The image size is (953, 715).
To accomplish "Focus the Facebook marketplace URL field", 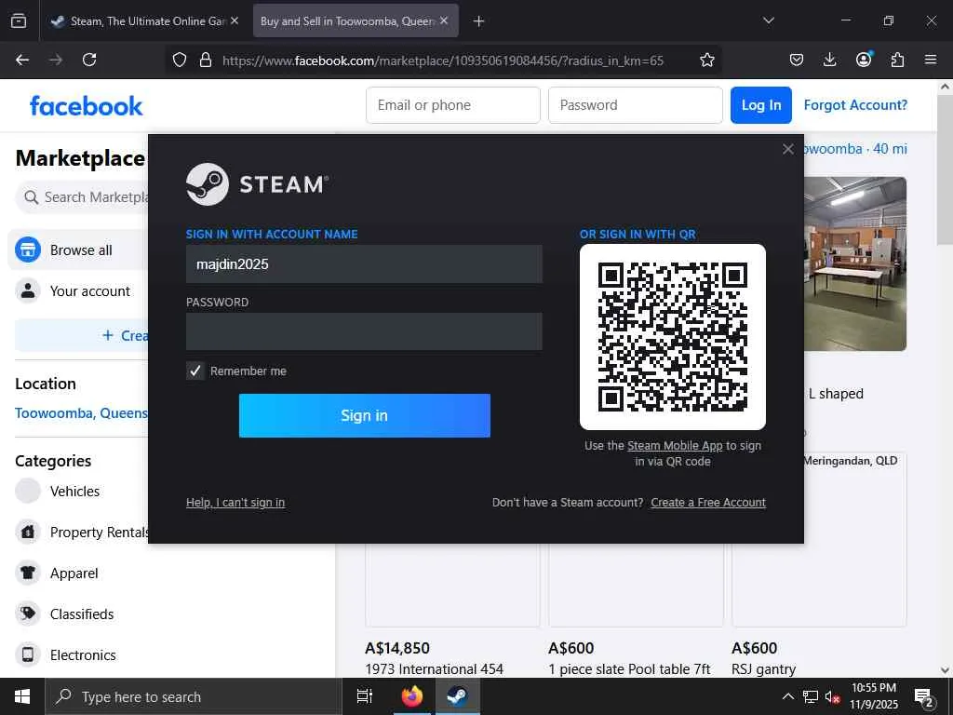I will [442, 61].
